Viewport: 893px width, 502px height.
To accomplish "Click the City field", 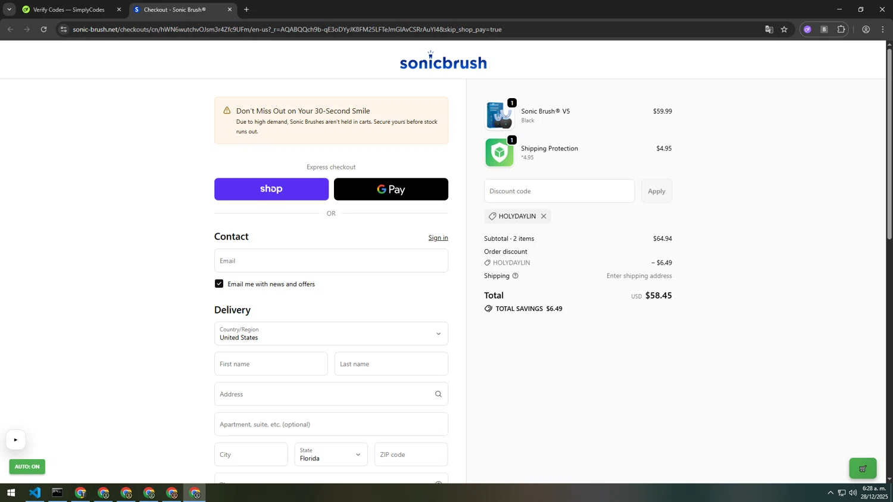I will coord(251,454).
